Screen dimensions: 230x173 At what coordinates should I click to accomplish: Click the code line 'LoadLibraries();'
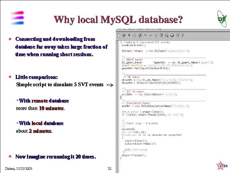click(134, 45)
